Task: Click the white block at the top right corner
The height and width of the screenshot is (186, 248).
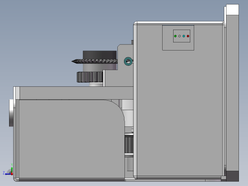Action: pos(232,10)
